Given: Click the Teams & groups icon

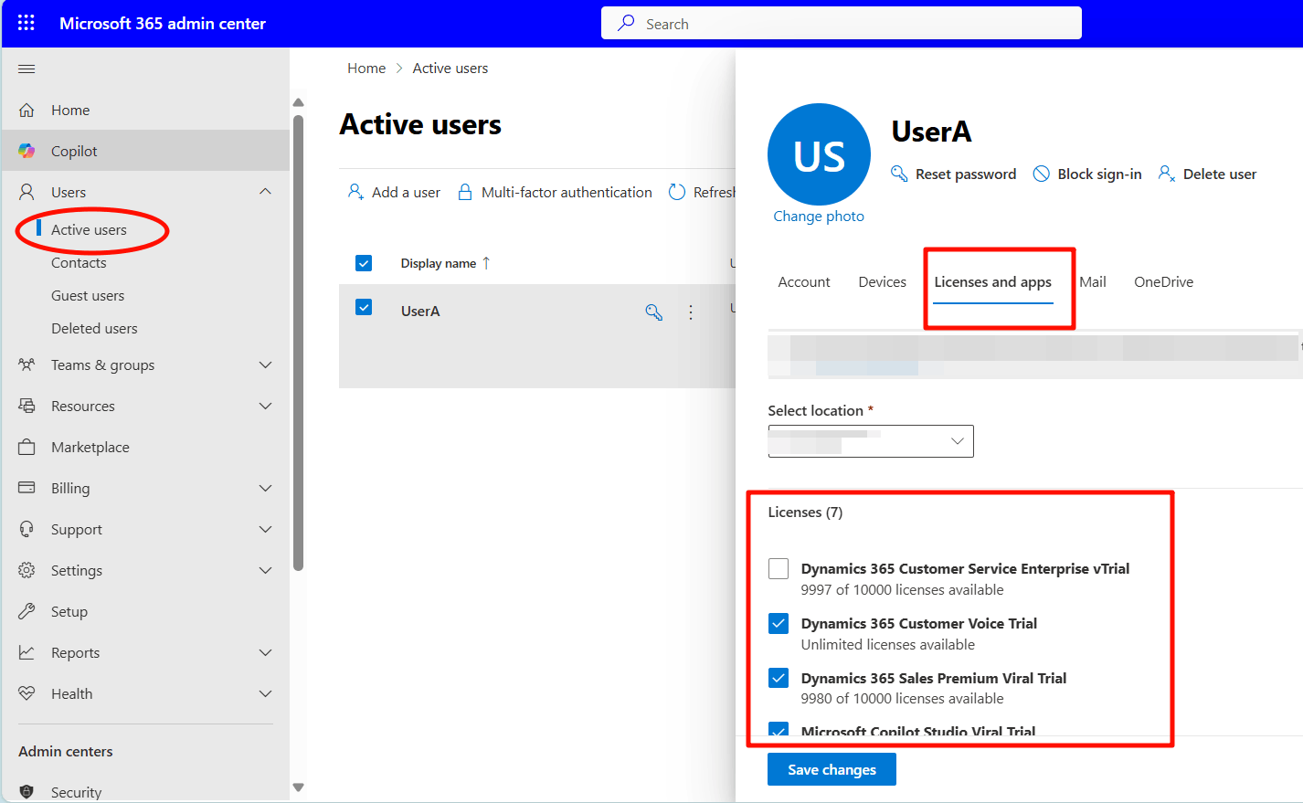Looking at the screenshot, I should (26, 365).
